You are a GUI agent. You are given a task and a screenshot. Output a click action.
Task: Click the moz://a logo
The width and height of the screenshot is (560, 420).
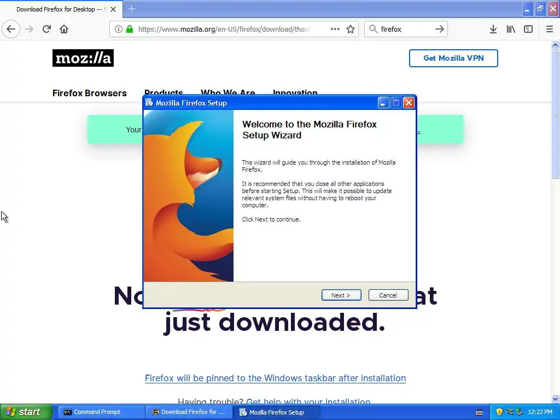(x=83, y=58)
